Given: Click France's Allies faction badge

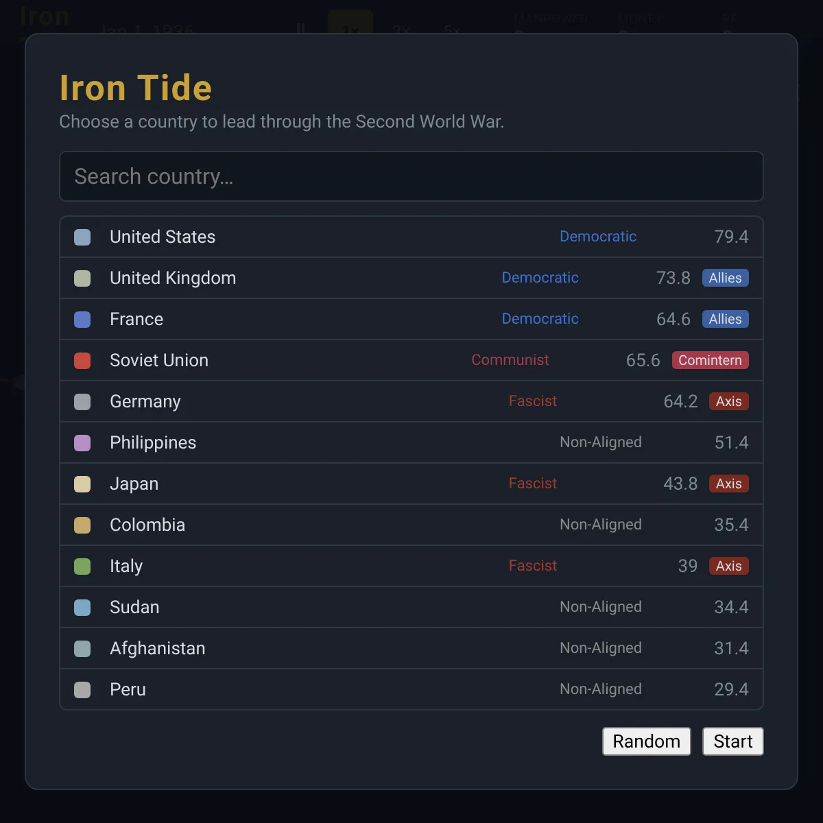Looking at the screenshot, I should [x=726, y=319].
